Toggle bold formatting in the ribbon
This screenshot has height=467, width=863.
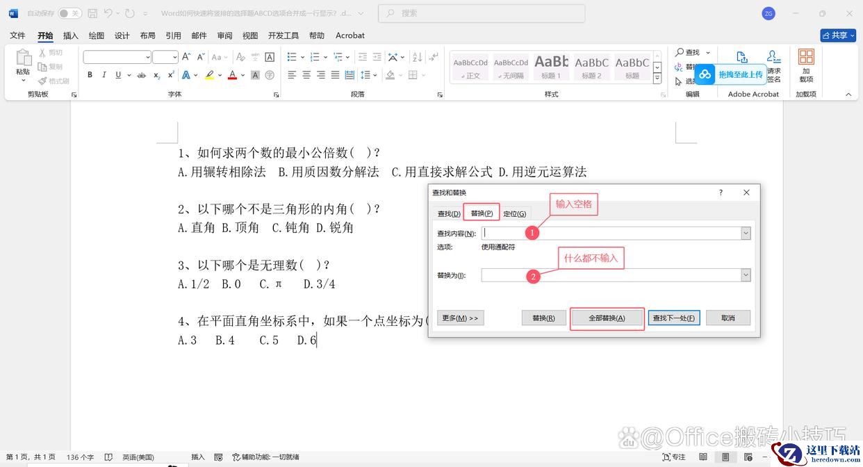[90, 75]
